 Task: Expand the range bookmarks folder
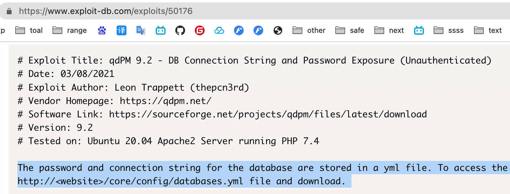(x=70, y=30)
